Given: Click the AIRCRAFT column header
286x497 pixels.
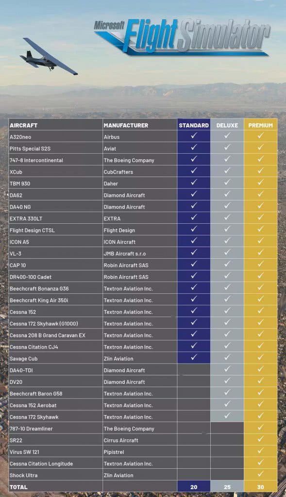Looking at the screenshot, I should (23, 125).
